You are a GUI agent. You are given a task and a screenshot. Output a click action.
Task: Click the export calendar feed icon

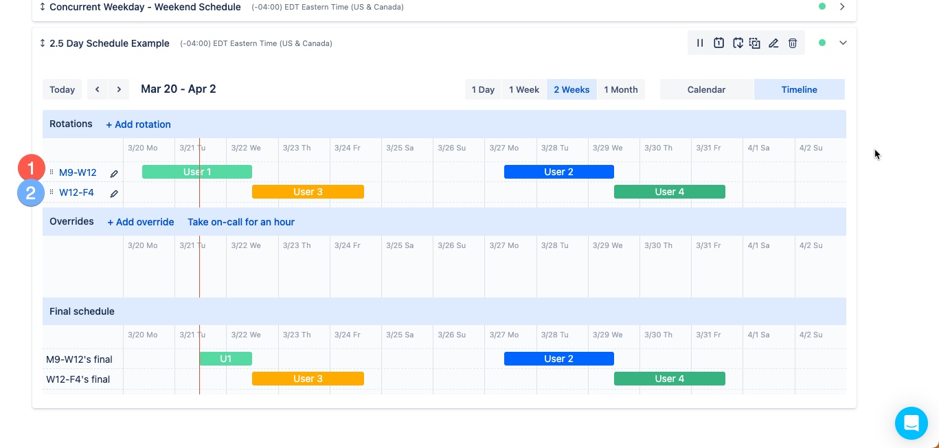click(x=738, y=43)
